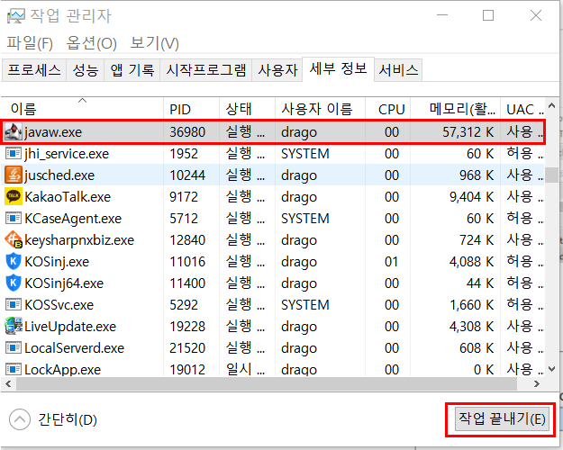
Task: Click the LockApp.exe process icon
Action: tap(14, 369)
